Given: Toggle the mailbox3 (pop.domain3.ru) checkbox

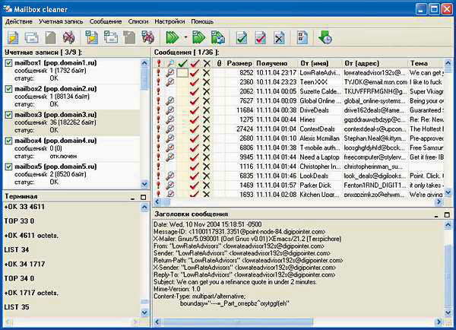Looking at the screenshot, I should coord(8,115).
